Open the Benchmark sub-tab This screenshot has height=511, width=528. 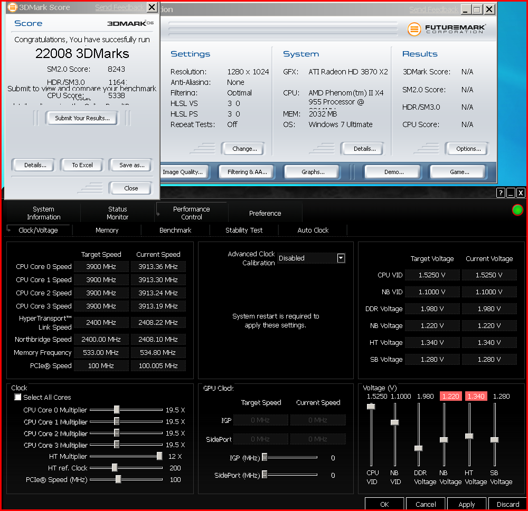175,230
